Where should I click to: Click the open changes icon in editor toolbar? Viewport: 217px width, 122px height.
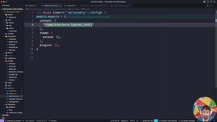click(x=208, y=6)
